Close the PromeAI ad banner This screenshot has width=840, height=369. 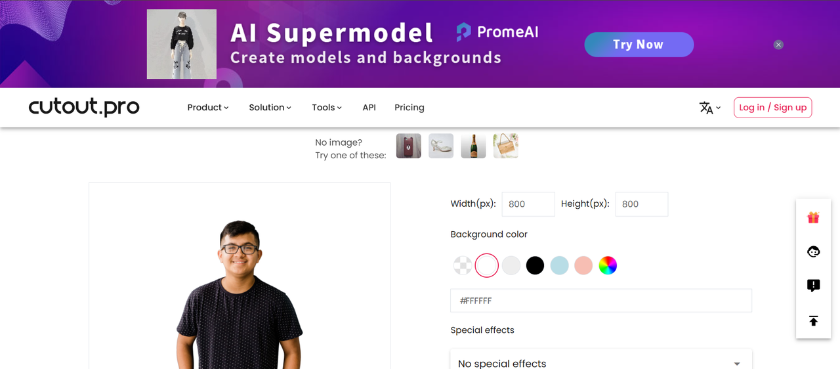pyautogui.click(x=778, y=45)
